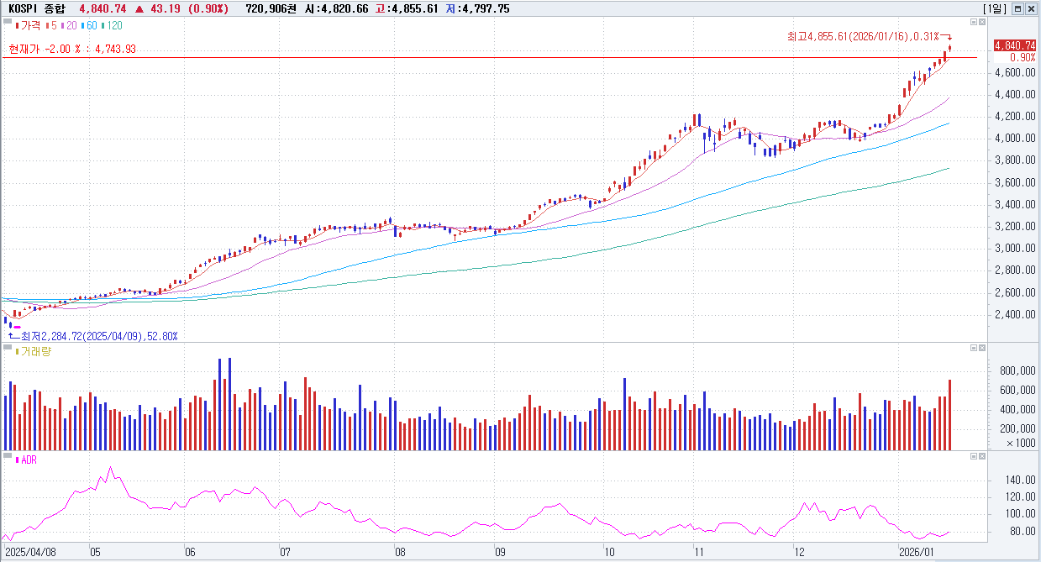Select the 60-day moving average legend
Image resolution: width=1041 pixels, height=562 pixels.
tap(90, 26)
